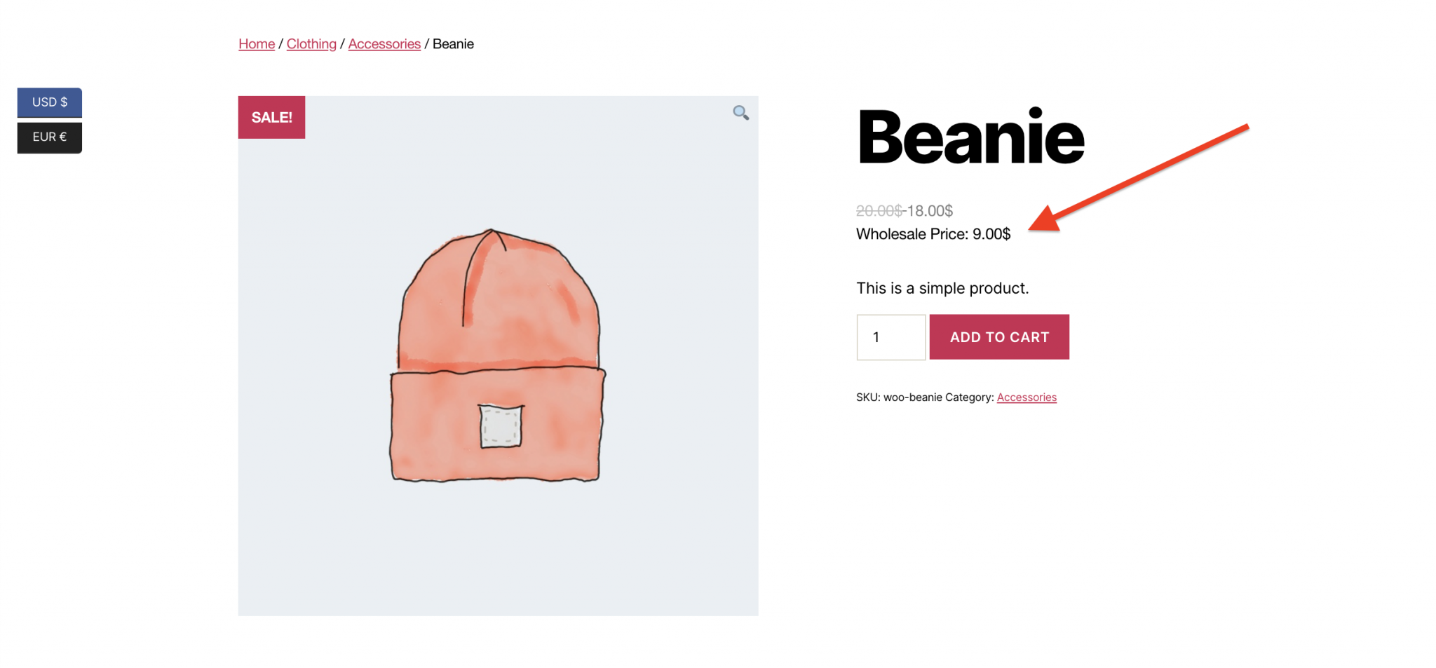The height and width of the screenshot is (668, 1436).
Task: Click the 18.00$ sale price
Action: 930,211
